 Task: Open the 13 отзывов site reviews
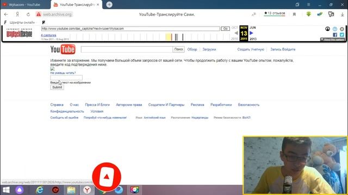(x=275, y=14)
